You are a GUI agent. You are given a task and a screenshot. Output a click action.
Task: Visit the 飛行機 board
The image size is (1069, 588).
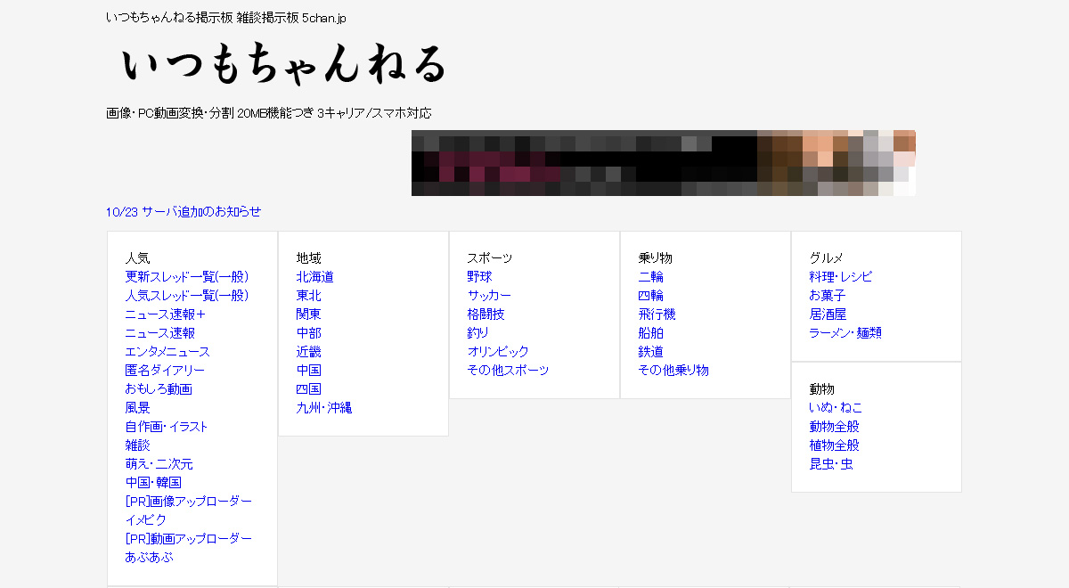coord(657,314)
